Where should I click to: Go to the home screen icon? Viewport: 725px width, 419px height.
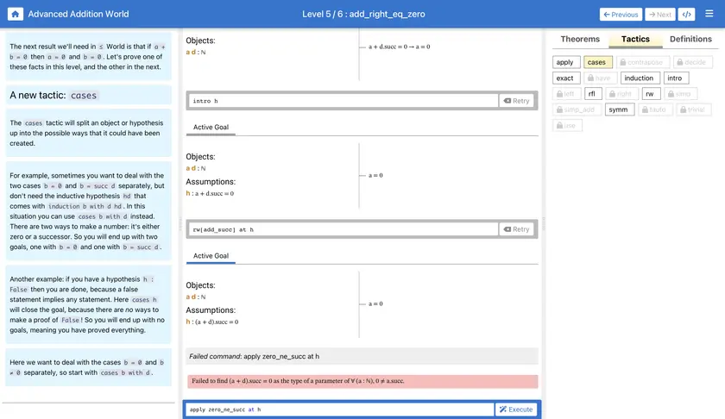coord(16,14)
